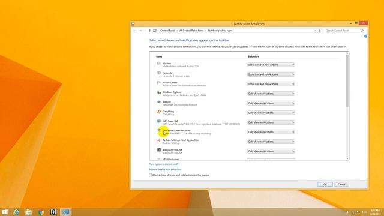Open the Windows Start button

[5, 212]
